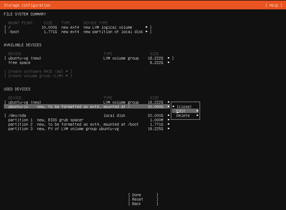286x210 pixels.
Task: Expand options for partition 1 BIOS grub spacer
Action: pyautogui.click(x=169, y=120)
